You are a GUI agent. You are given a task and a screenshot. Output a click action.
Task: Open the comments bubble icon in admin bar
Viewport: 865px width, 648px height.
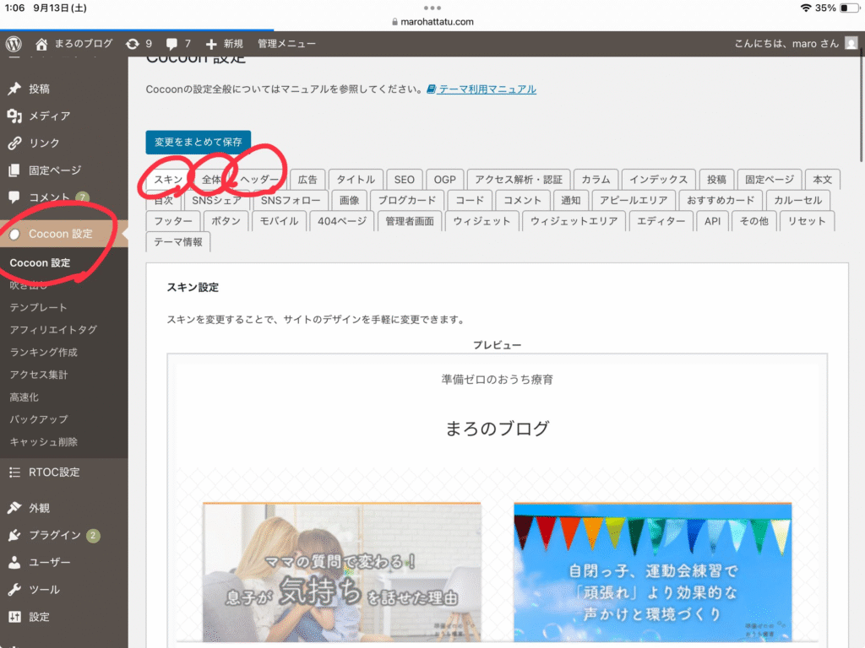(x=172, y=44)
